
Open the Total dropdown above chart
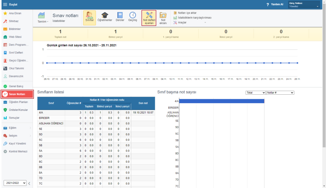[256, 93]
